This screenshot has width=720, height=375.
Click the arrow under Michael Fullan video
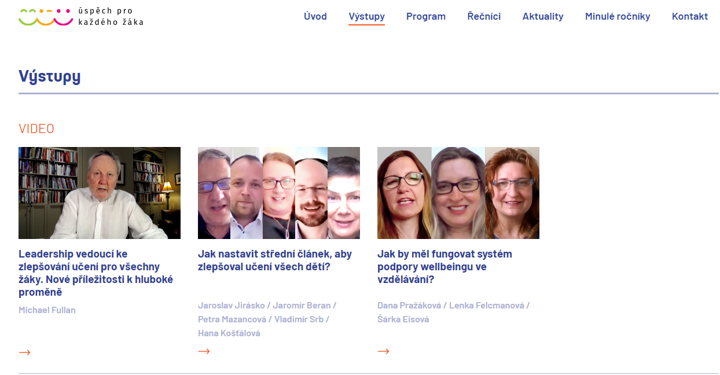pos(24,352)
